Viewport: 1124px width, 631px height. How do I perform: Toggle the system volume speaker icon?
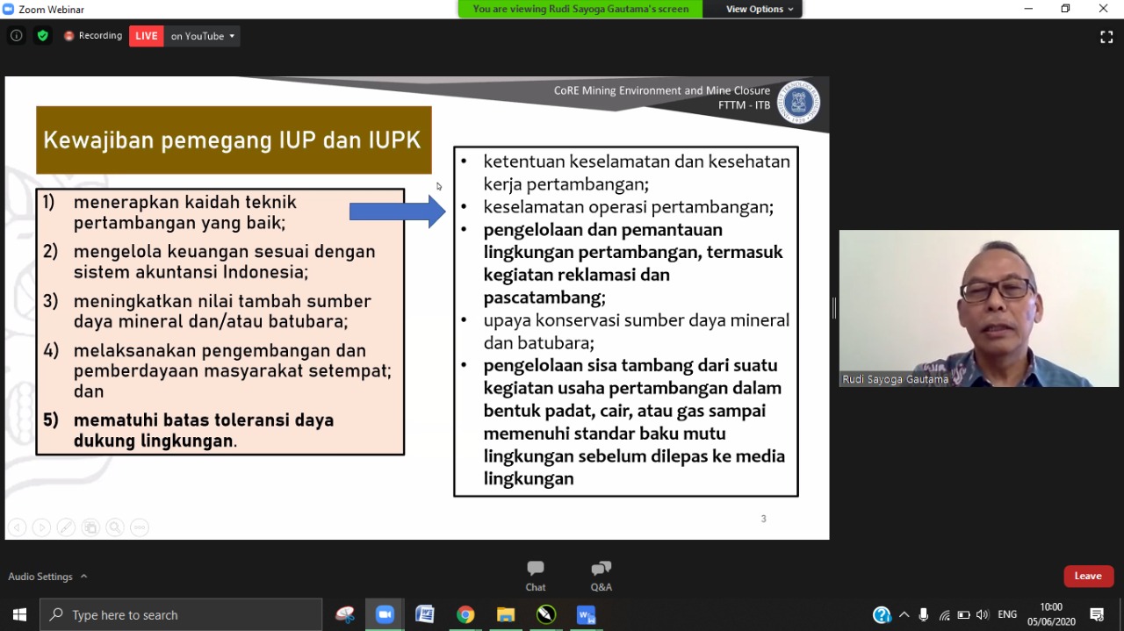tap(983, 614)
